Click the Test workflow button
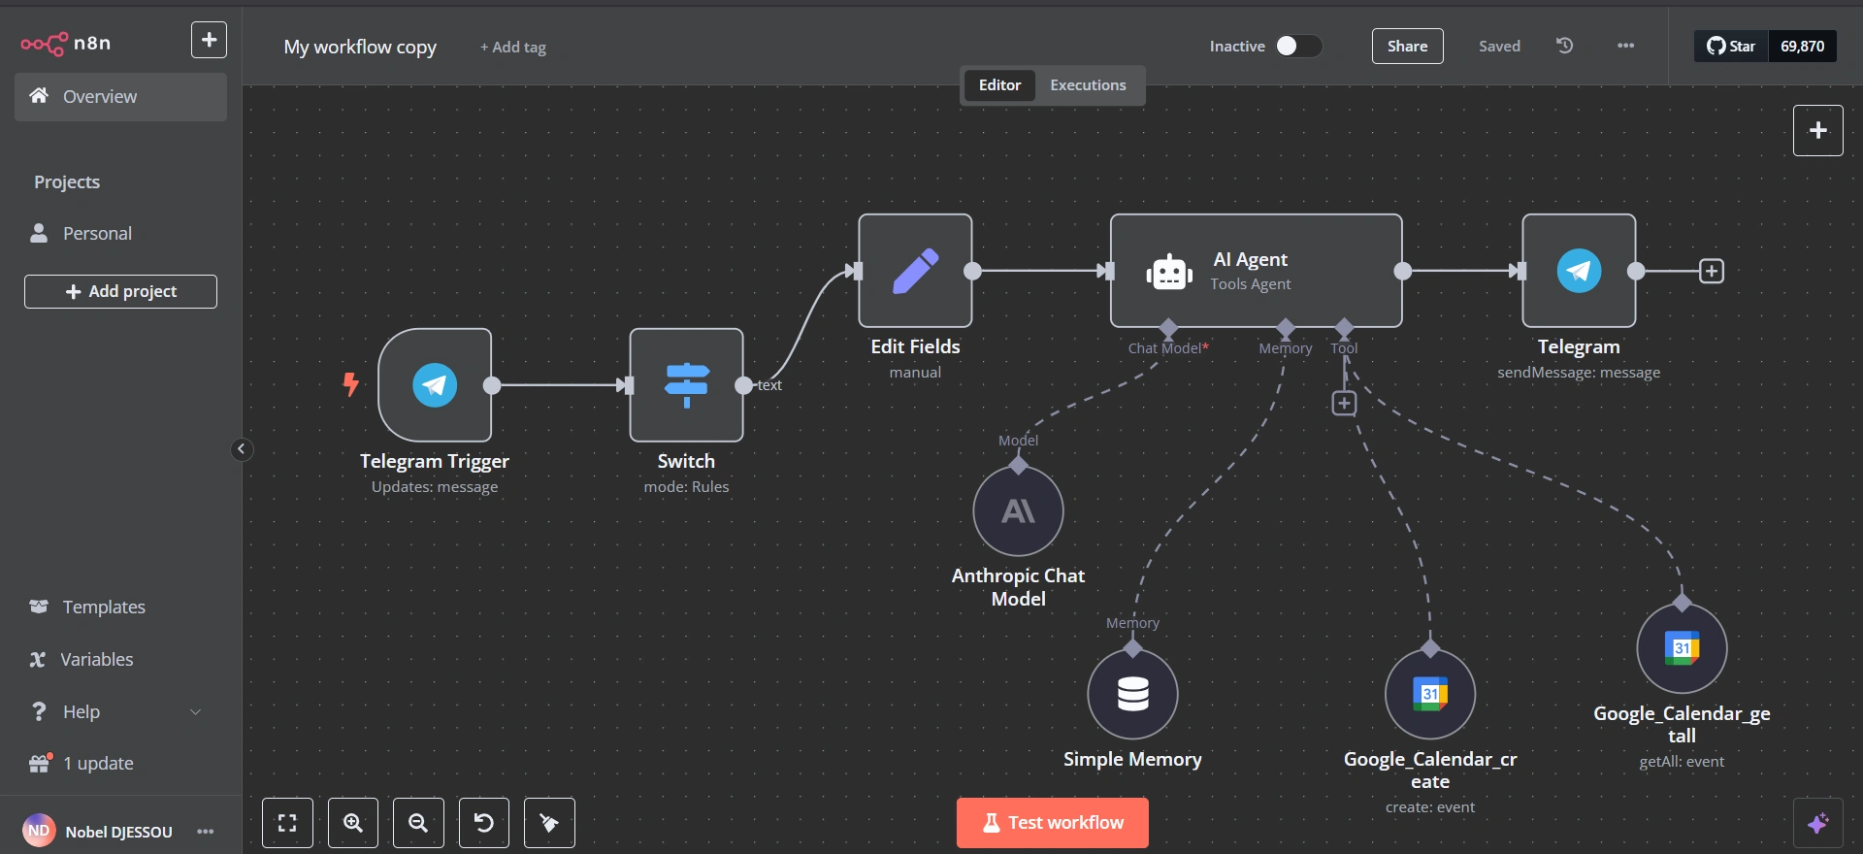1863x854 pixels. tap(1053, 823)
